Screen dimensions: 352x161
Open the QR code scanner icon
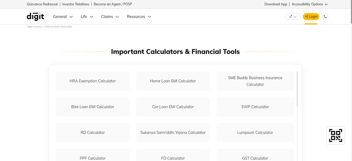[335, 136]
